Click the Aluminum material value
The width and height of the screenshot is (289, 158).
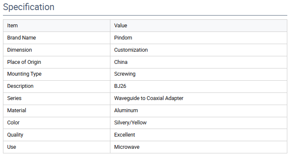[x=126, y=111]
